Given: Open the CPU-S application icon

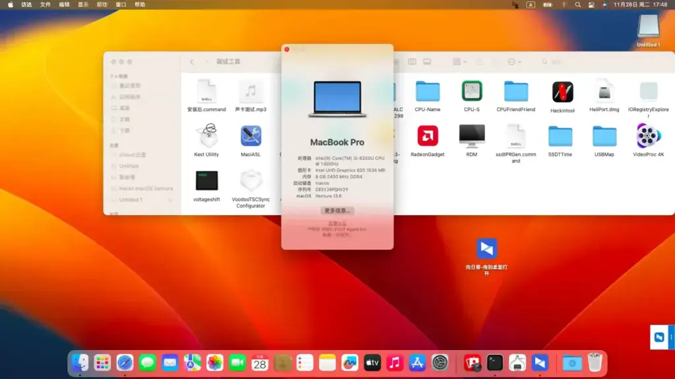Looking at the screenshot, I should pyautogui.click(x=472, y=91).
